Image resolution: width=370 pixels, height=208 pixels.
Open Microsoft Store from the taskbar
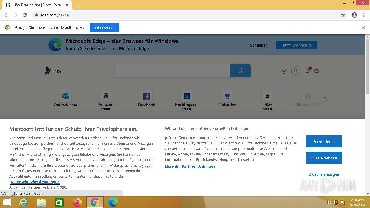pyautogui.click(x=59, y=202)
